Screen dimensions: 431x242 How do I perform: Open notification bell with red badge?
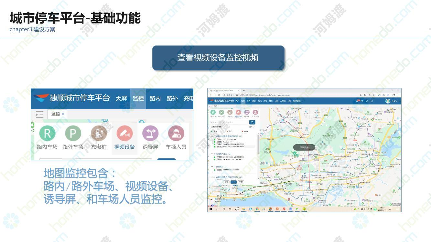coord(358,101)
